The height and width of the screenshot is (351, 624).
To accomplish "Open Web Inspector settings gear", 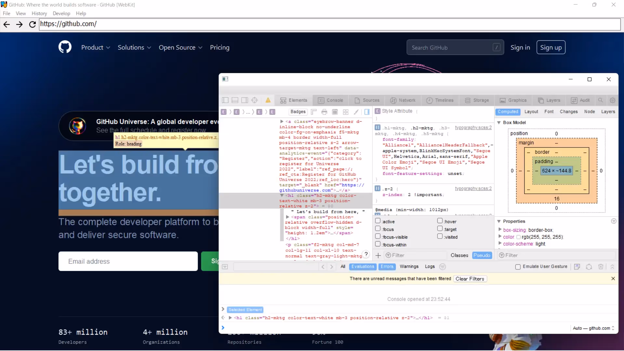I will point(613,100).
